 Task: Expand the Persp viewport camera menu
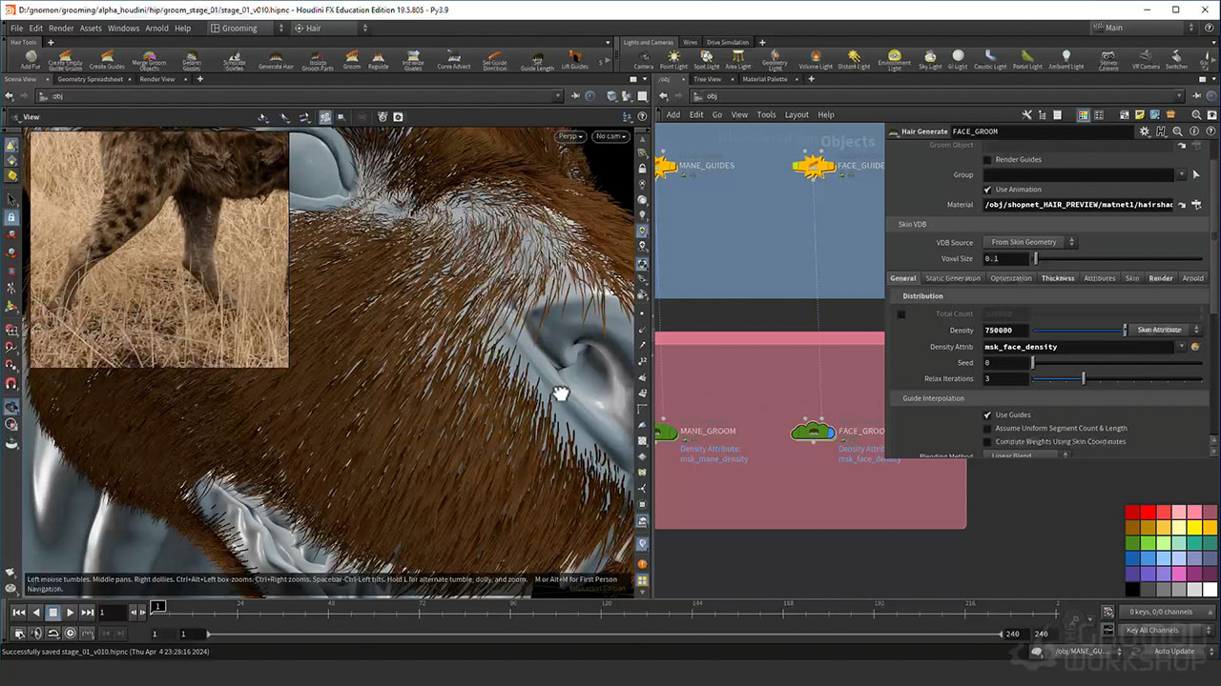(569, 136)
